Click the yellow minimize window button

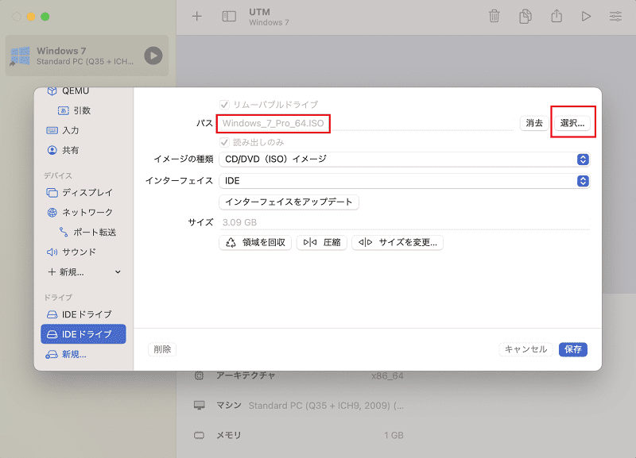[x=31, y=17]
